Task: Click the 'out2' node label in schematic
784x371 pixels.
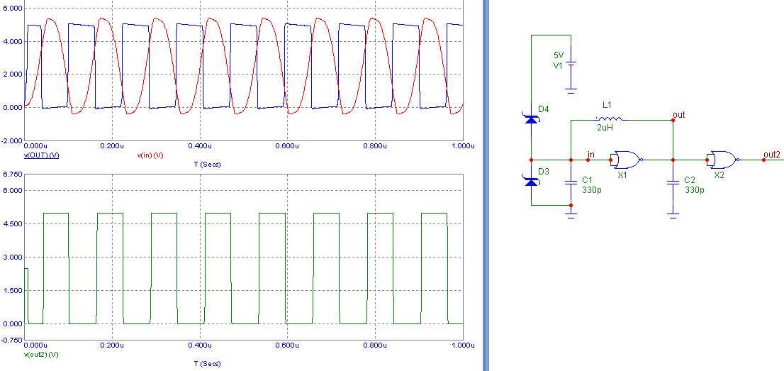Action: [x=772, y=154]
